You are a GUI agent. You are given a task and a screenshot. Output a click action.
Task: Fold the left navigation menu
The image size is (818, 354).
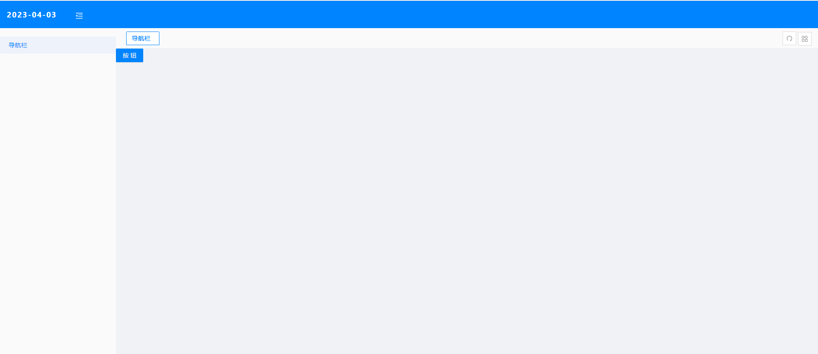pos(79,16)
